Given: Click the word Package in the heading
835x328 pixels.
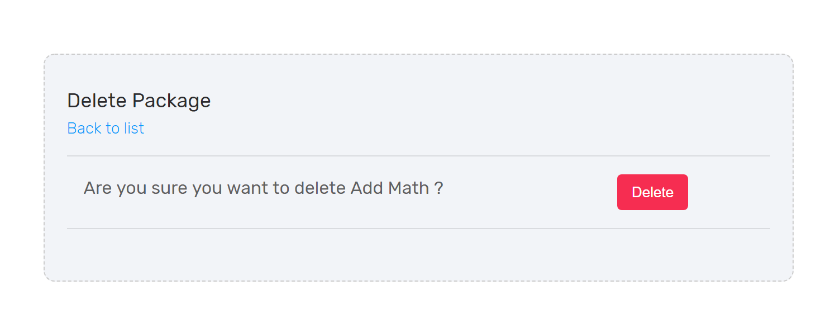Looking at the screenshot, I should [171, 101].
